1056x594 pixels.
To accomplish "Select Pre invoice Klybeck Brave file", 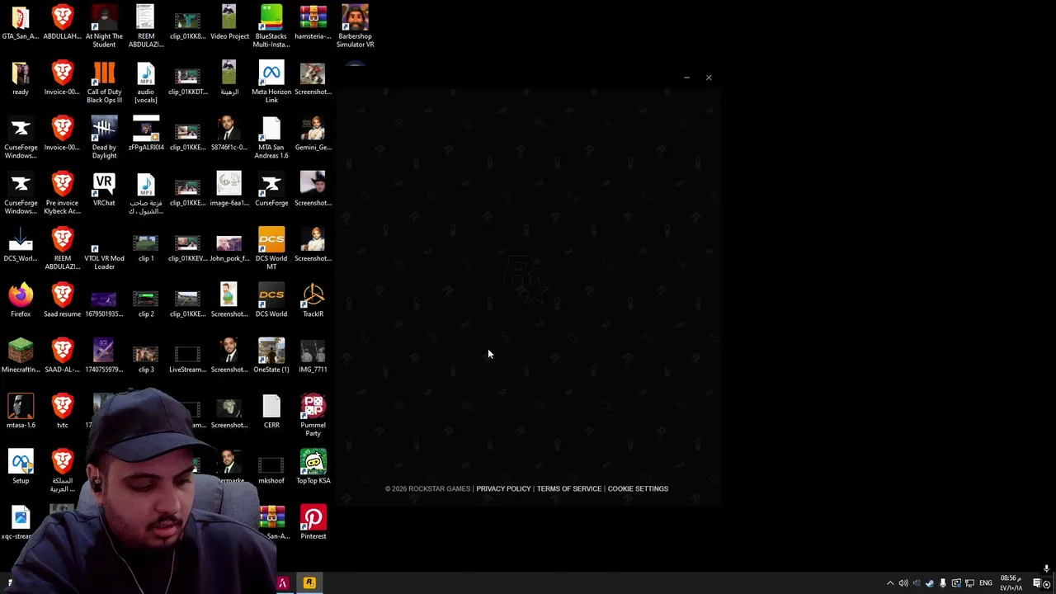I will [63, 192].
